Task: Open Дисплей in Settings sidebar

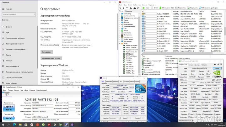Action: pos(9,27)
